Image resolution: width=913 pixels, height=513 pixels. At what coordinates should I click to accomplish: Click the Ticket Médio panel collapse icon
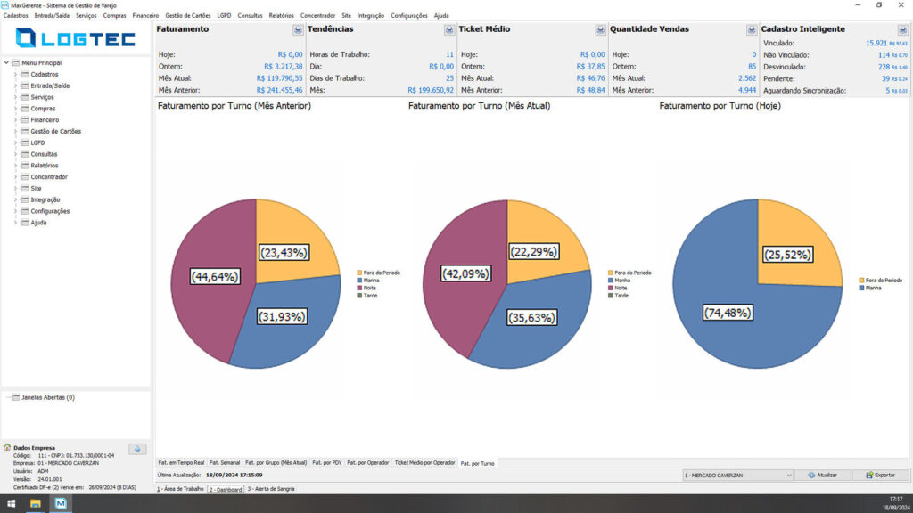pyautogui.click(x=600, y=29)
